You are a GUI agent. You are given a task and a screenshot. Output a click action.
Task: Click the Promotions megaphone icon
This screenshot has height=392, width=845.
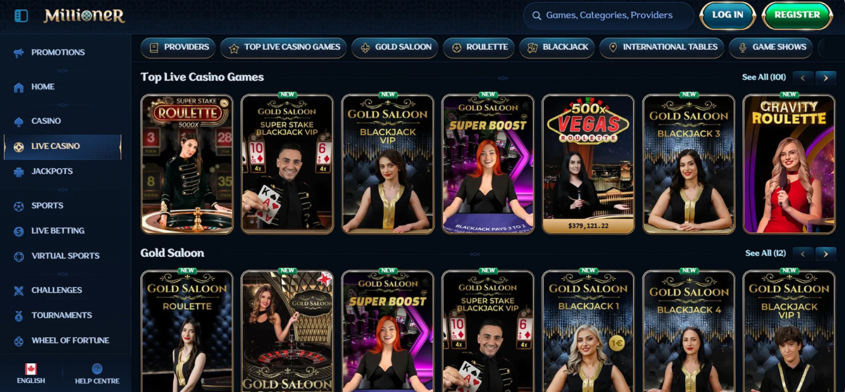click(19, 53)
